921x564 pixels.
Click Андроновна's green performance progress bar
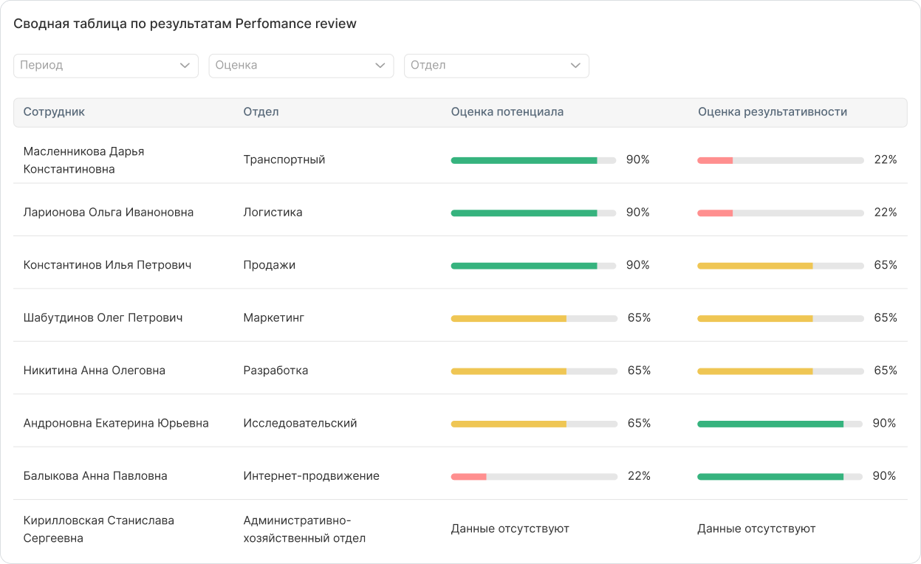click(x=780, y=424)
